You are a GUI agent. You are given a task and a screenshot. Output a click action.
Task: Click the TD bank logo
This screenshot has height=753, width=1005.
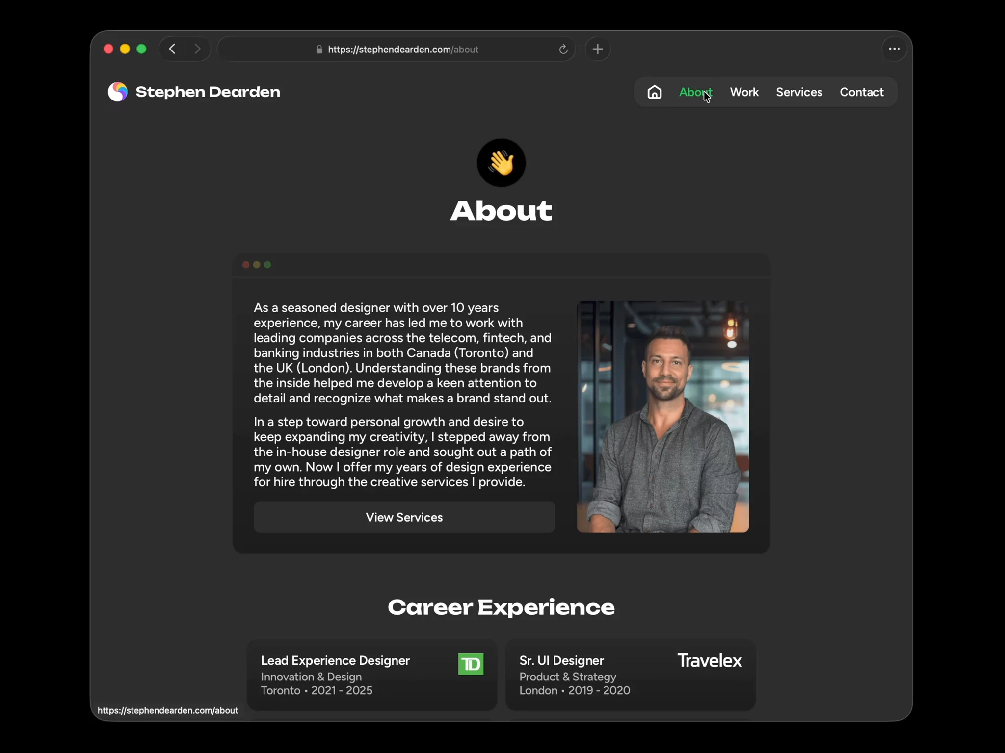(471, 664)
